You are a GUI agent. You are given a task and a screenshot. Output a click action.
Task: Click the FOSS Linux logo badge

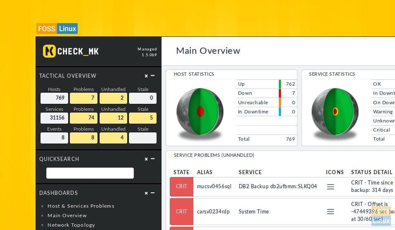57,29
